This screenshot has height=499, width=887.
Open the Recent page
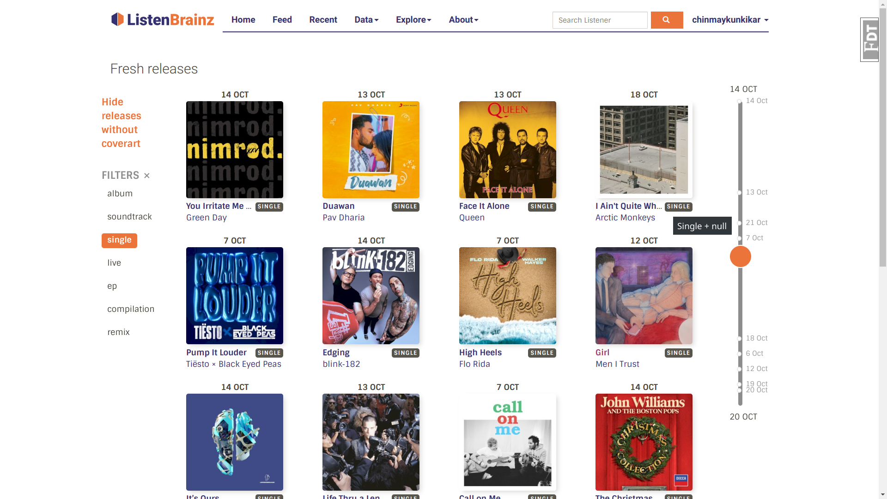coord(323,19)
